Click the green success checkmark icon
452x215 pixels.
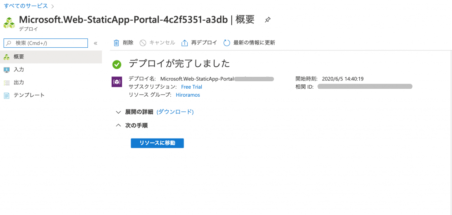click(x=117, y=64)
